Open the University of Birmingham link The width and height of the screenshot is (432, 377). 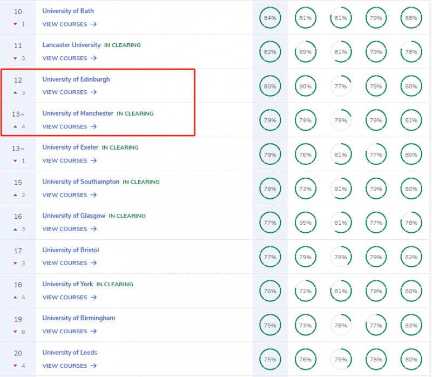pos(79,318)
